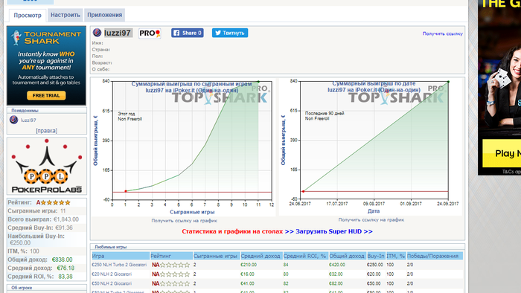Get link for the games-played chart
521x293 pixels.
pyautogui.click(x=185, y=221)
